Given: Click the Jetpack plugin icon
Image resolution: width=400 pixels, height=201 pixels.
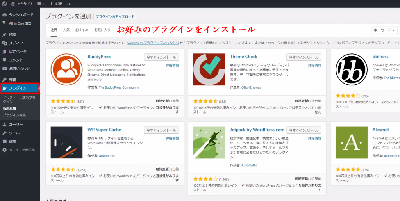Looking at the screenshot, I should [x=209, y=143].
